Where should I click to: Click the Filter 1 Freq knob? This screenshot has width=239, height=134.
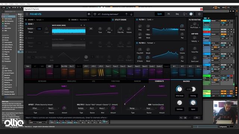click(140, 26)
